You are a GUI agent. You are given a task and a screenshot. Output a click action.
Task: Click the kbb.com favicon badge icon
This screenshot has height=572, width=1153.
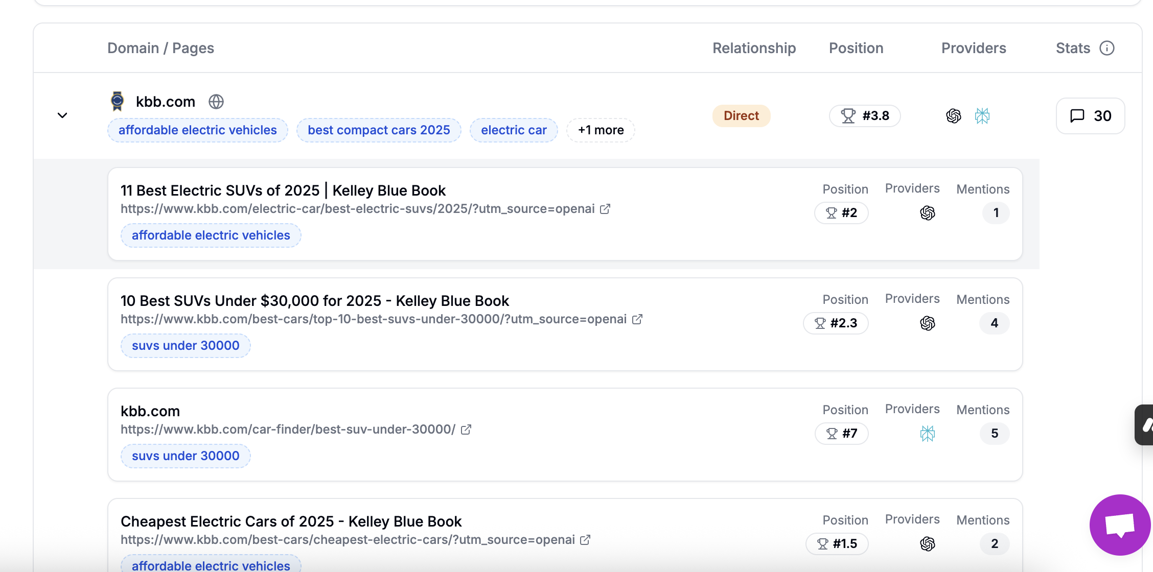pos(118,101)
